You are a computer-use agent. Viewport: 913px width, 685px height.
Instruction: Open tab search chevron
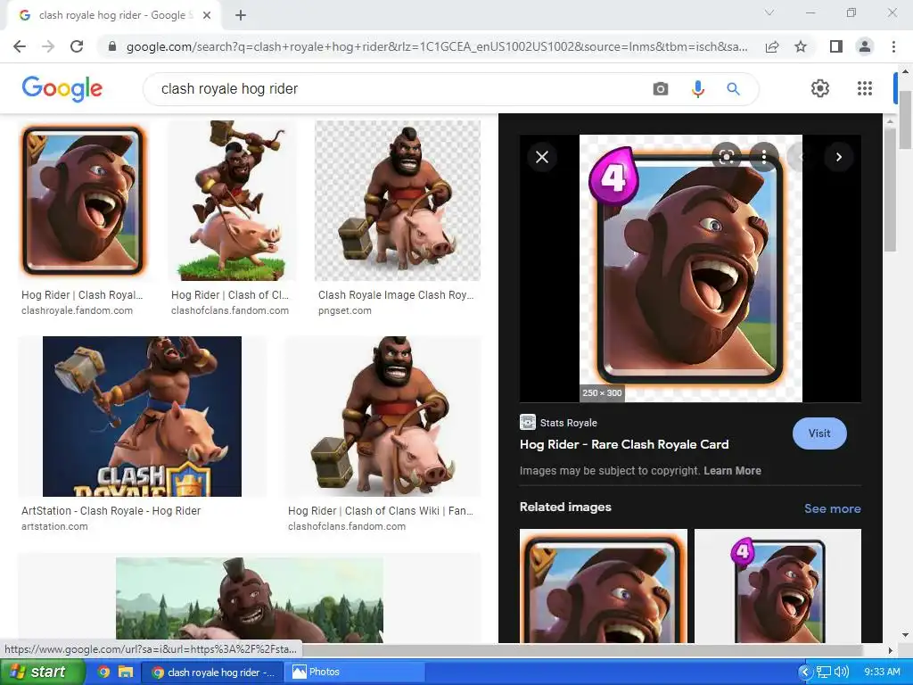[x=769, y=12]
